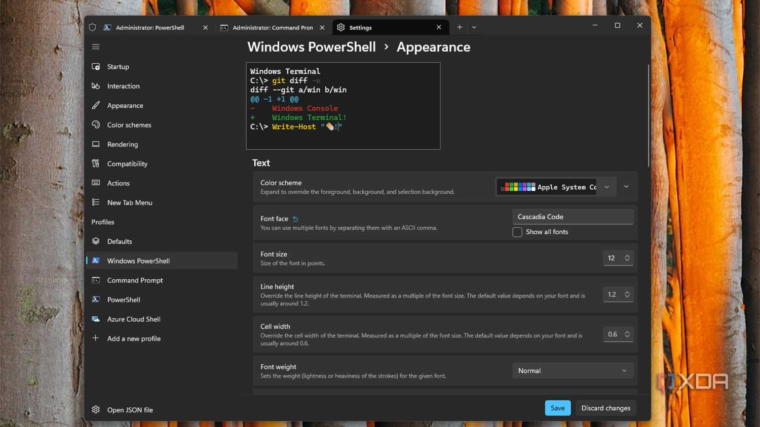760x427 pixels.
Task: Open New Tab Menu settings
Action: 162,202
